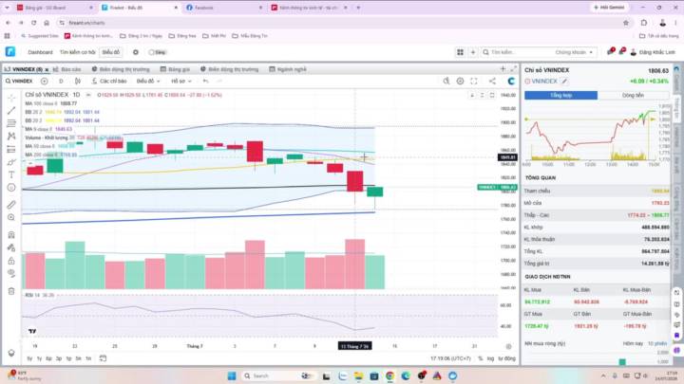Select Dòng tiền tab in side panel
The image size is (684, 384).
point(633,95)
